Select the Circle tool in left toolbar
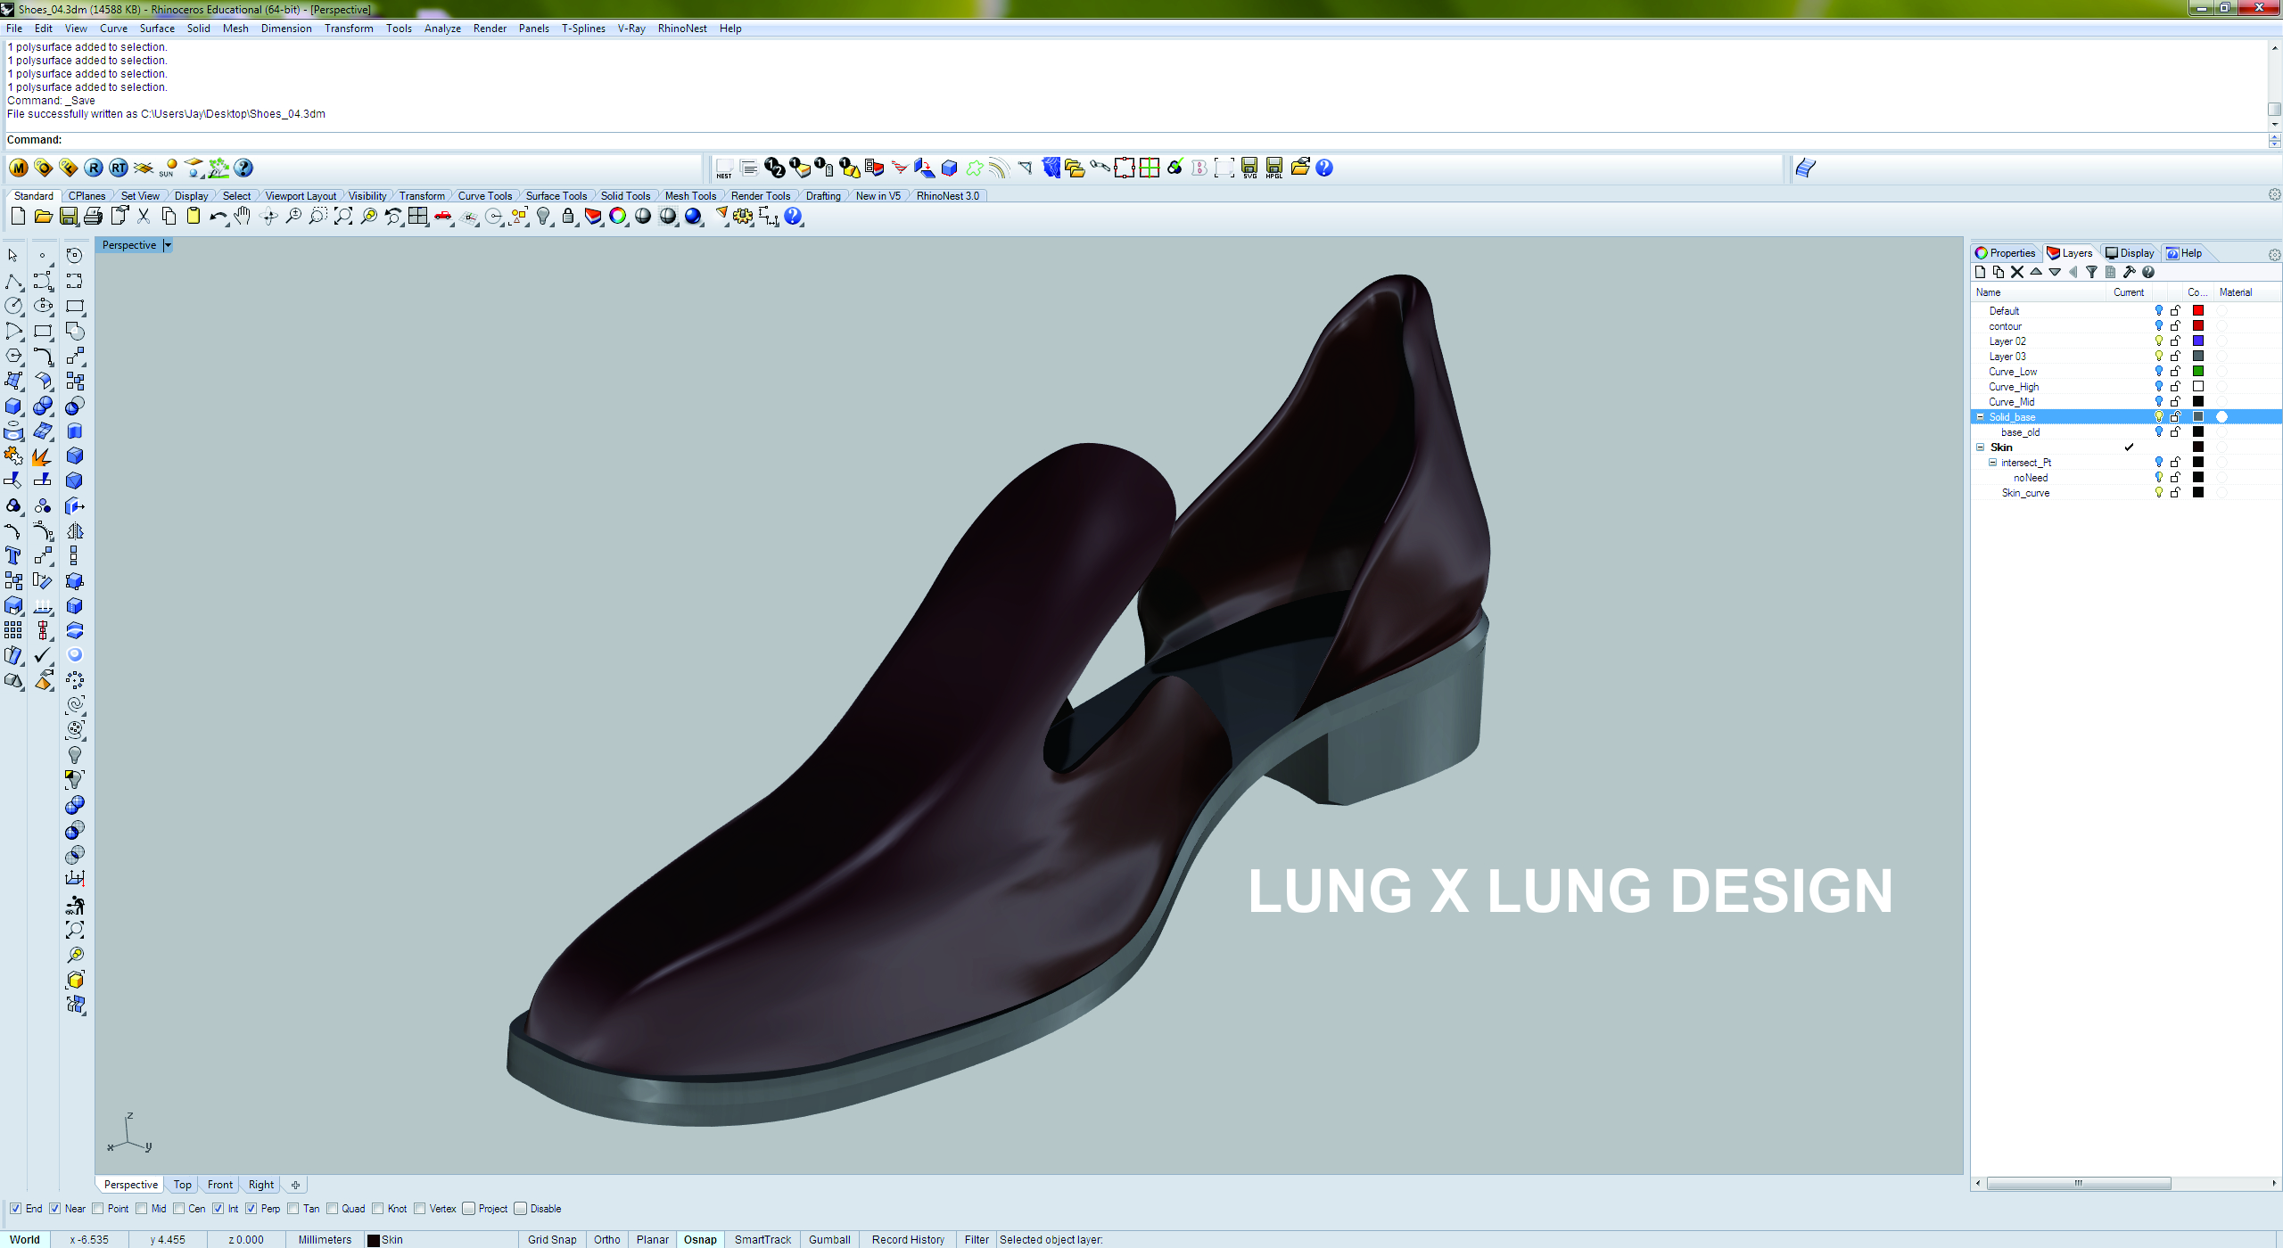Screen dimensions: 2283x1248 point(13,306)
